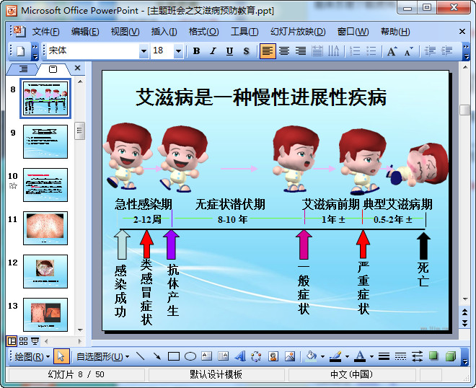
Task: Insert Picture from file
Action: pyautogui.click(x=290, y=356)
